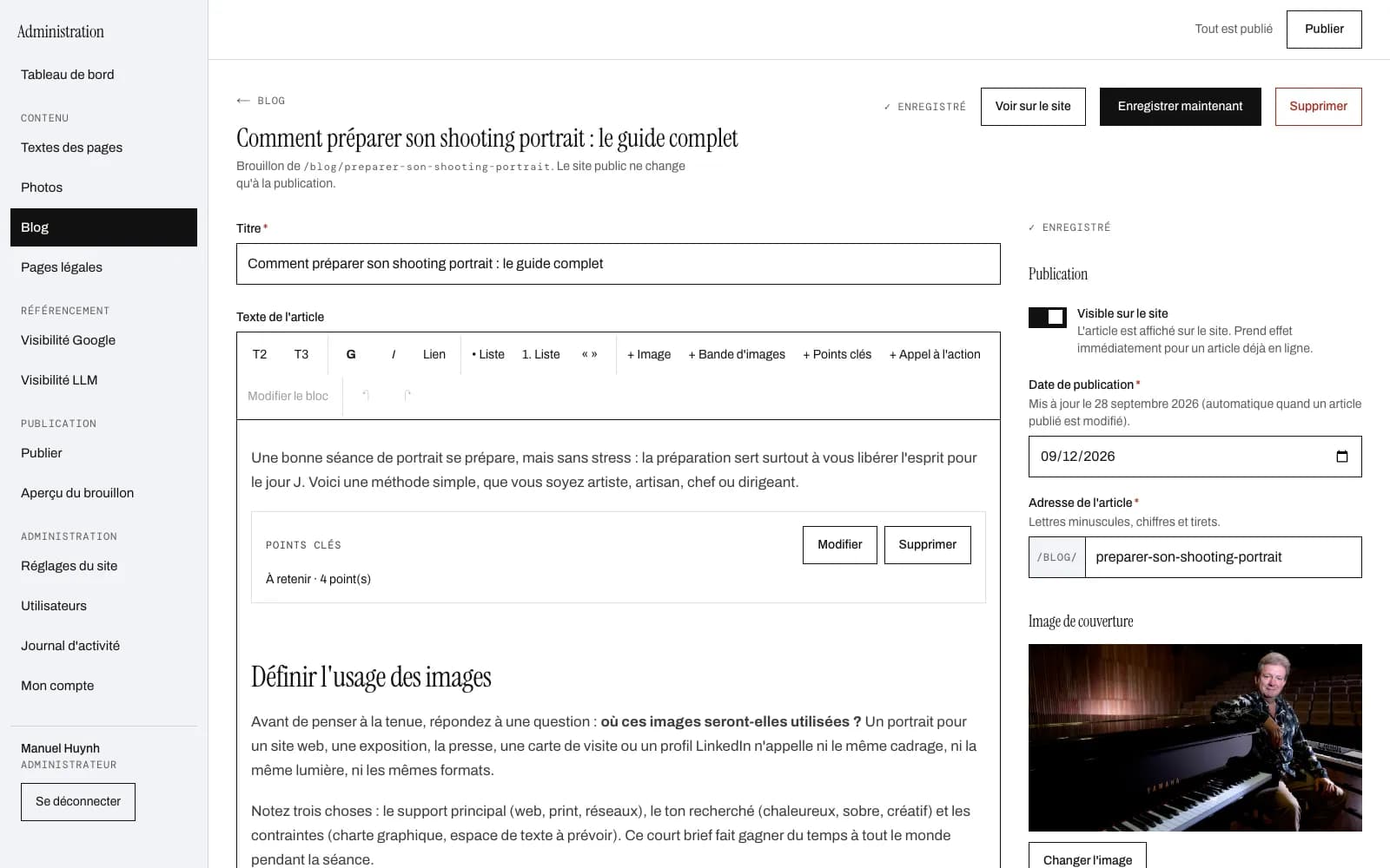1390x868 pixels.
Task: Open Aperçu du brouillon
Action: (103, 493)
